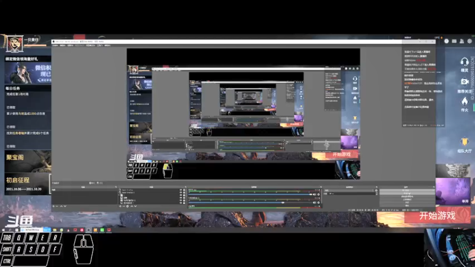Move the scene up with the Scenes arrow

tap(61, 206)
